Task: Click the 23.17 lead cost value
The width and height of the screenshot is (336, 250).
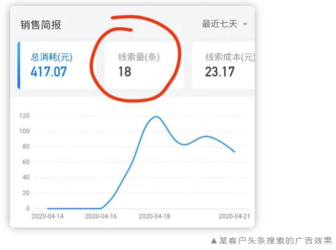Action: click(220, 72)
